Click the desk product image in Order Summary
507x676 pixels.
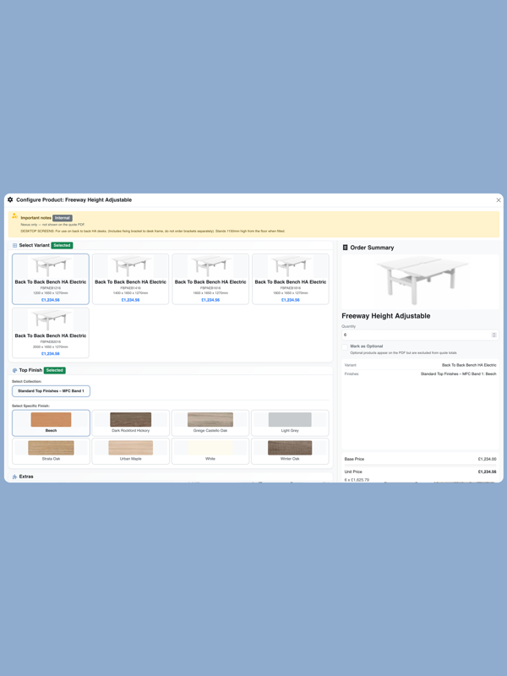pos(420,281)
